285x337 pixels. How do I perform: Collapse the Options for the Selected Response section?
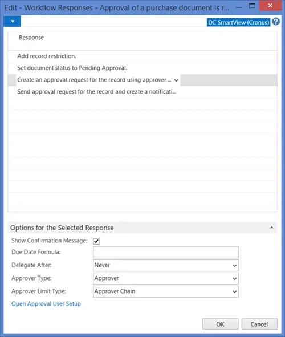(272, 228)
